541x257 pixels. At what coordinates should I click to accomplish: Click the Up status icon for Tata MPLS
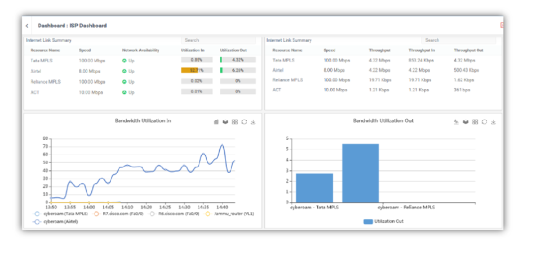[x=124, y=61]
